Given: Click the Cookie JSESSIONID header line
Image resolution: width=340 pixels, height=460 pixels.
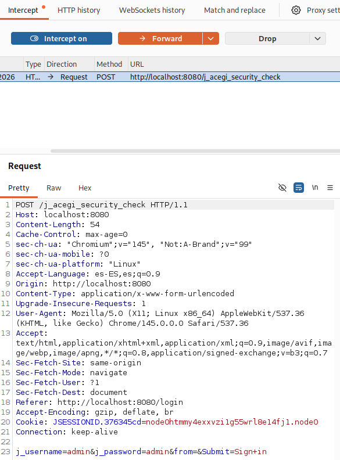Looking at the screenshot, I should 167,422.
